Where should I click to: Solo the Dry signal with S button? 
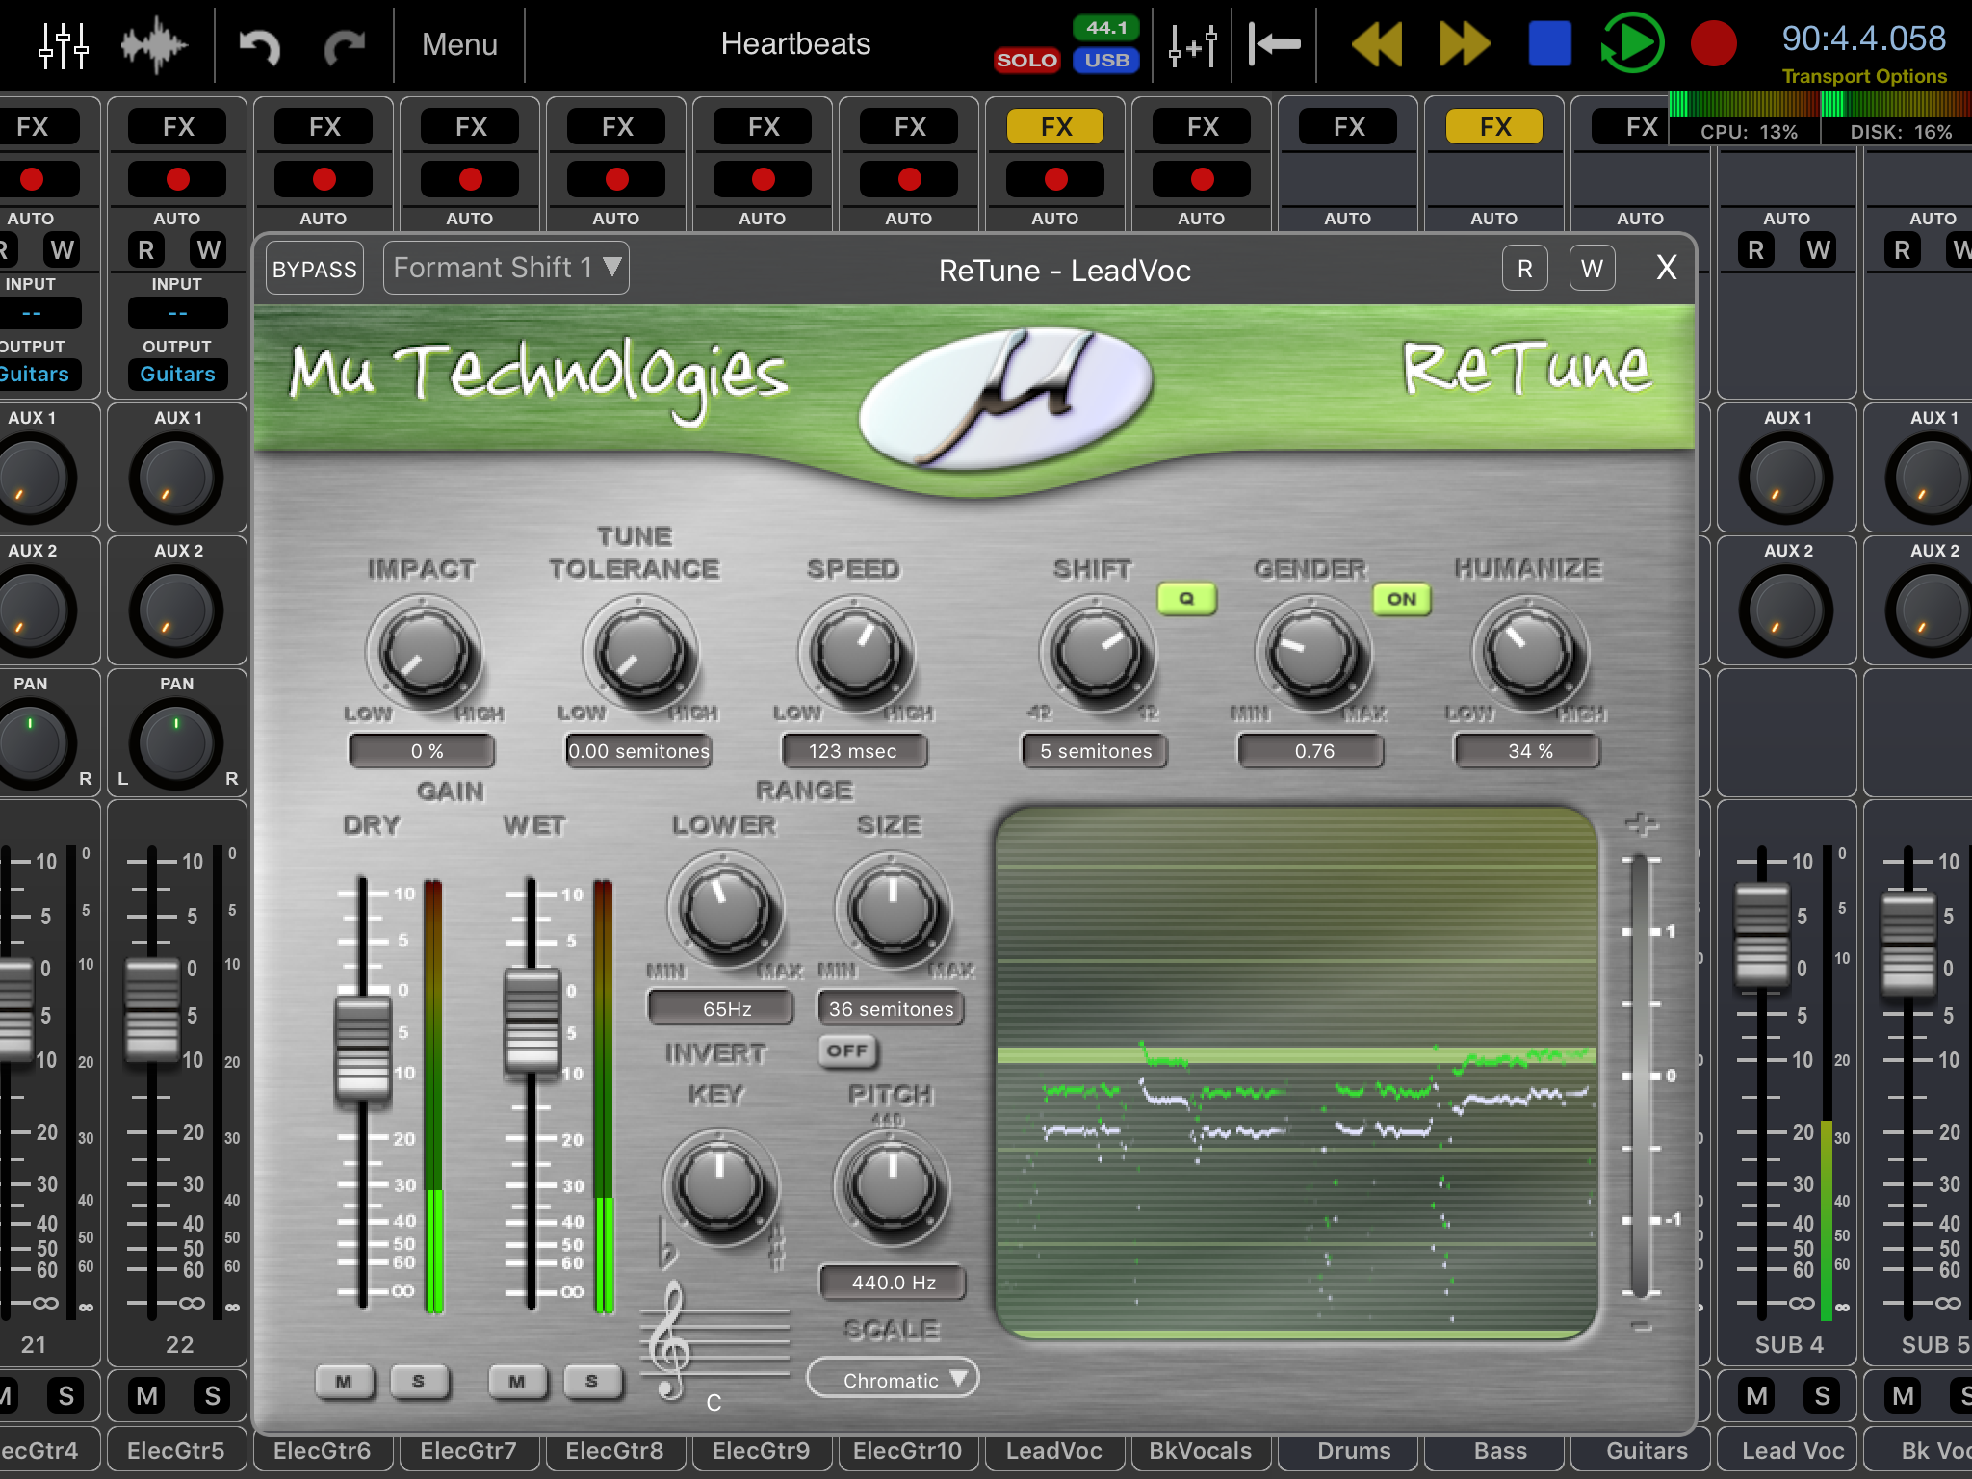[418, 1382]
